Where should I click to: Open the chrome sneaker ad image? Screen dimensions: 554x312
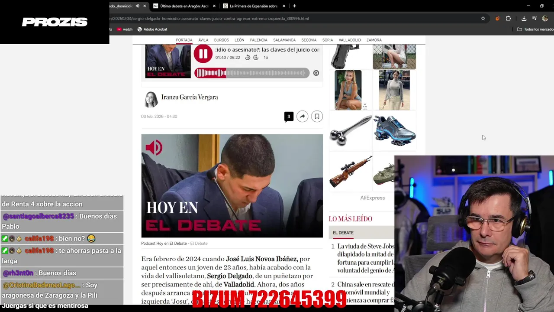point(395,131)
